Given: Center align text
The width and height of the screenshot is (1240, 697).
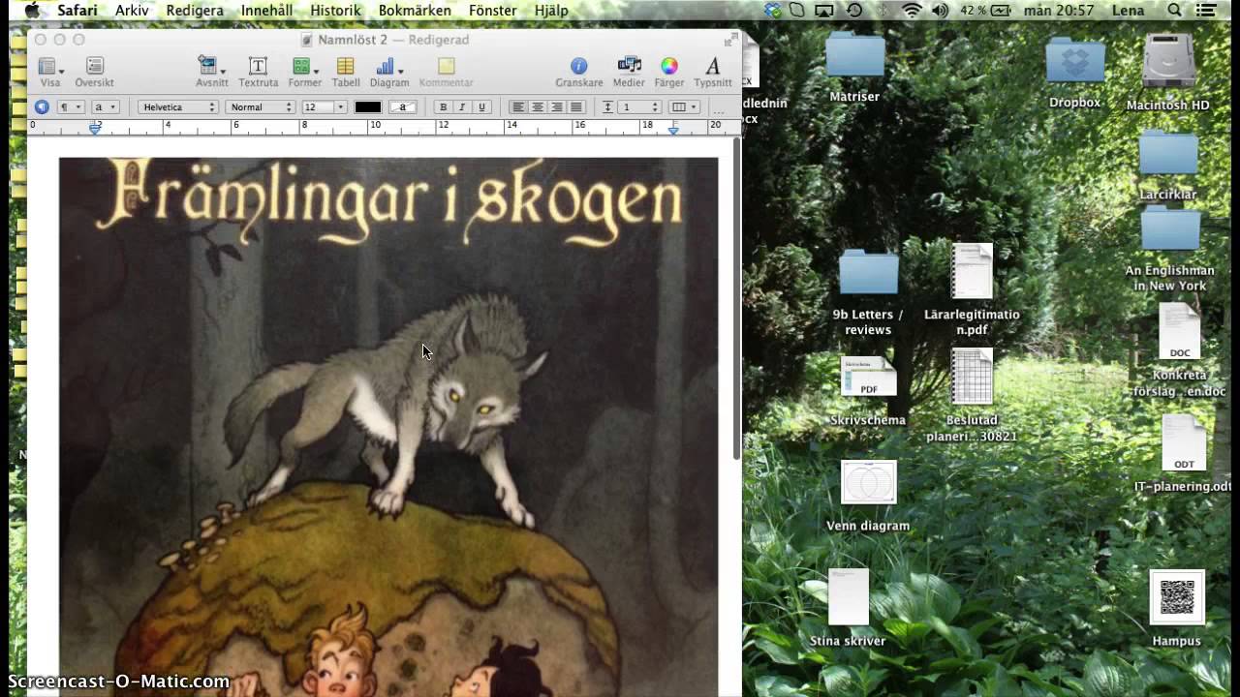Looking at the screenshot, I should [538, 107].
